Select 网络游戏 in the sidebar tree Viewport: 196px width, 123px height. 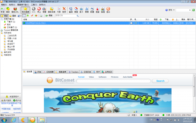tap(8, 55)
